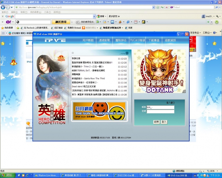Click the browser Forward button
The image size is (222, 178).
(8, 7)
